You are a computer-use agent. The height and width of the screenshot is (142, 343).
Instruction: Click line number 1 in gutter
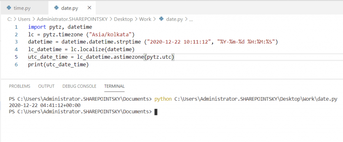(16, 27)
